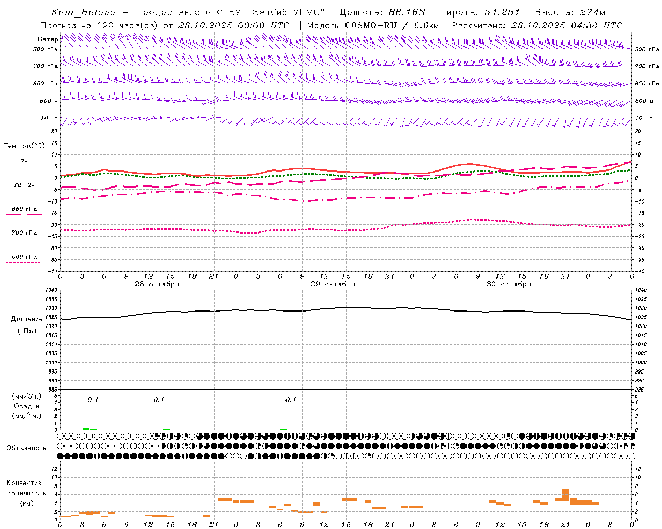Image resolution: width=662 pixels, height=529 pixels.
Task: Click the '30 октября' date label
Action: [509, 284]
